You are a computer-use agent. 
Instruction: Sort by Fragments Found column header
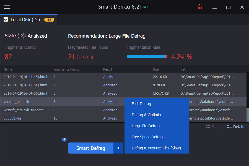(x=66, y=69)
